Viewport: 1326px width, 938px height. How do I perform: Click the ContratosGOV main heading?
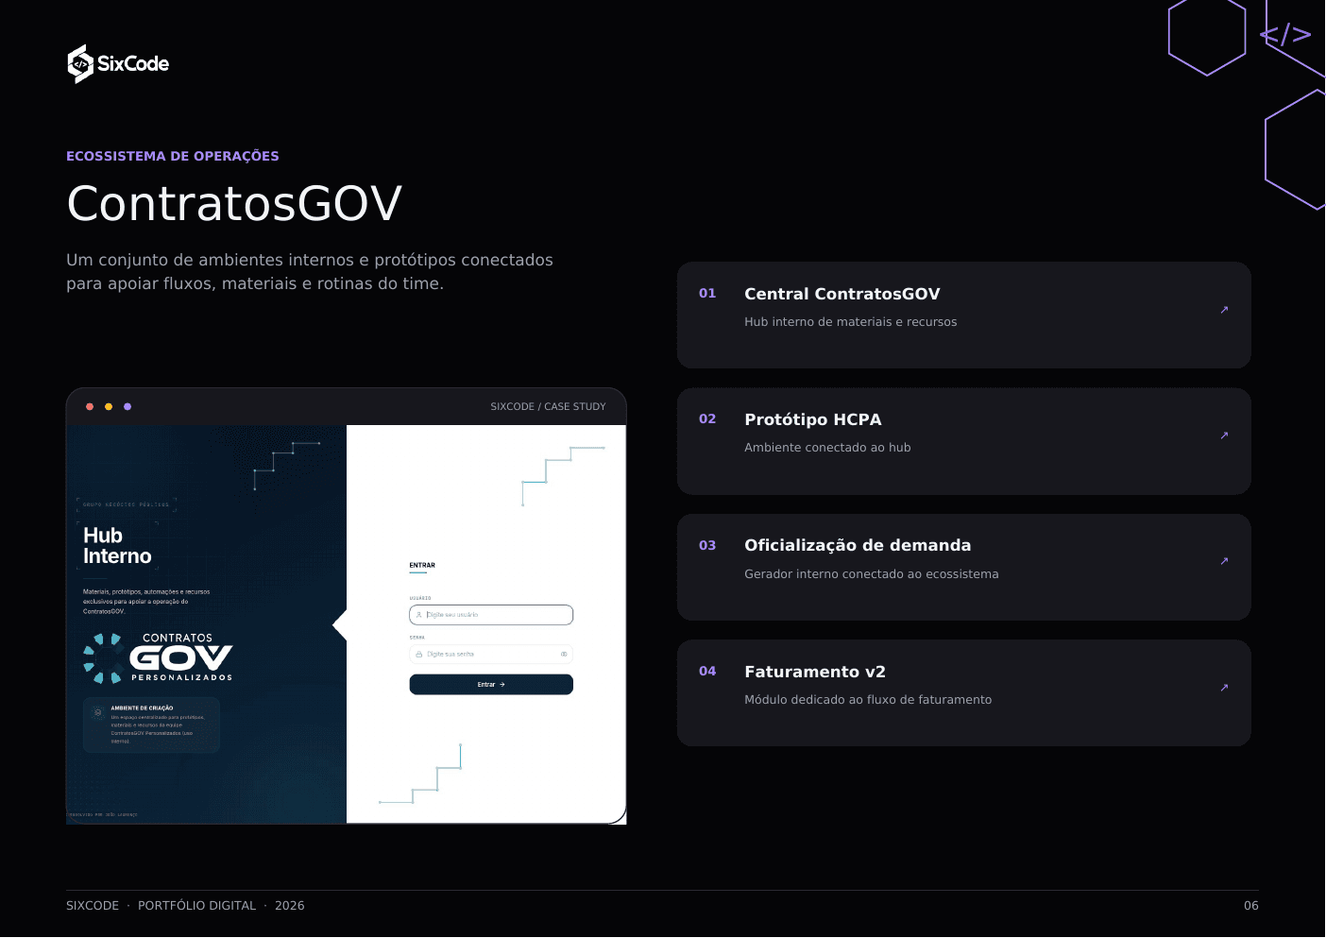click(234, 204)
